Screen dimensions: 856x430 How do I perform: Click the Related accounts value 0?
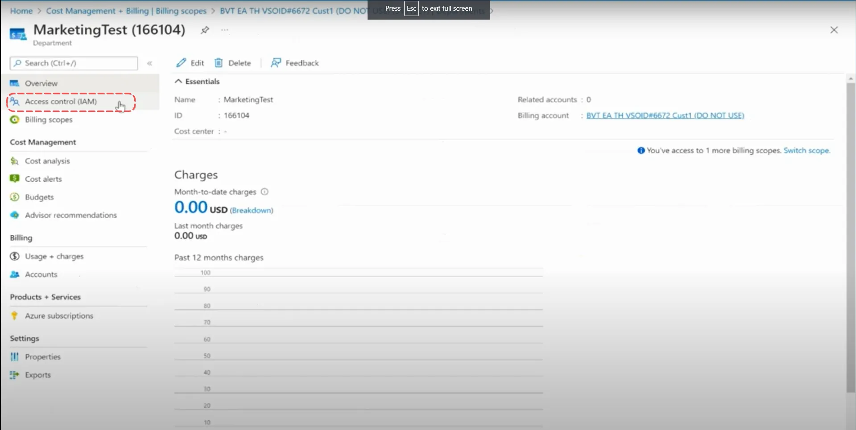(x=589, y=99)
